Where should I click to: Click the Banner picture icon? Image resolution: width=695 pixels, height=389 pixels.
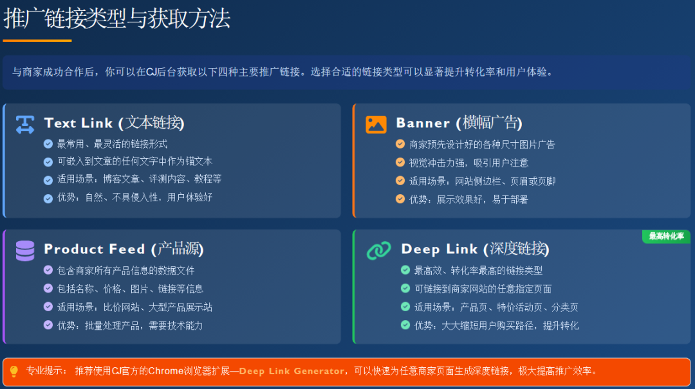[376, 123]
